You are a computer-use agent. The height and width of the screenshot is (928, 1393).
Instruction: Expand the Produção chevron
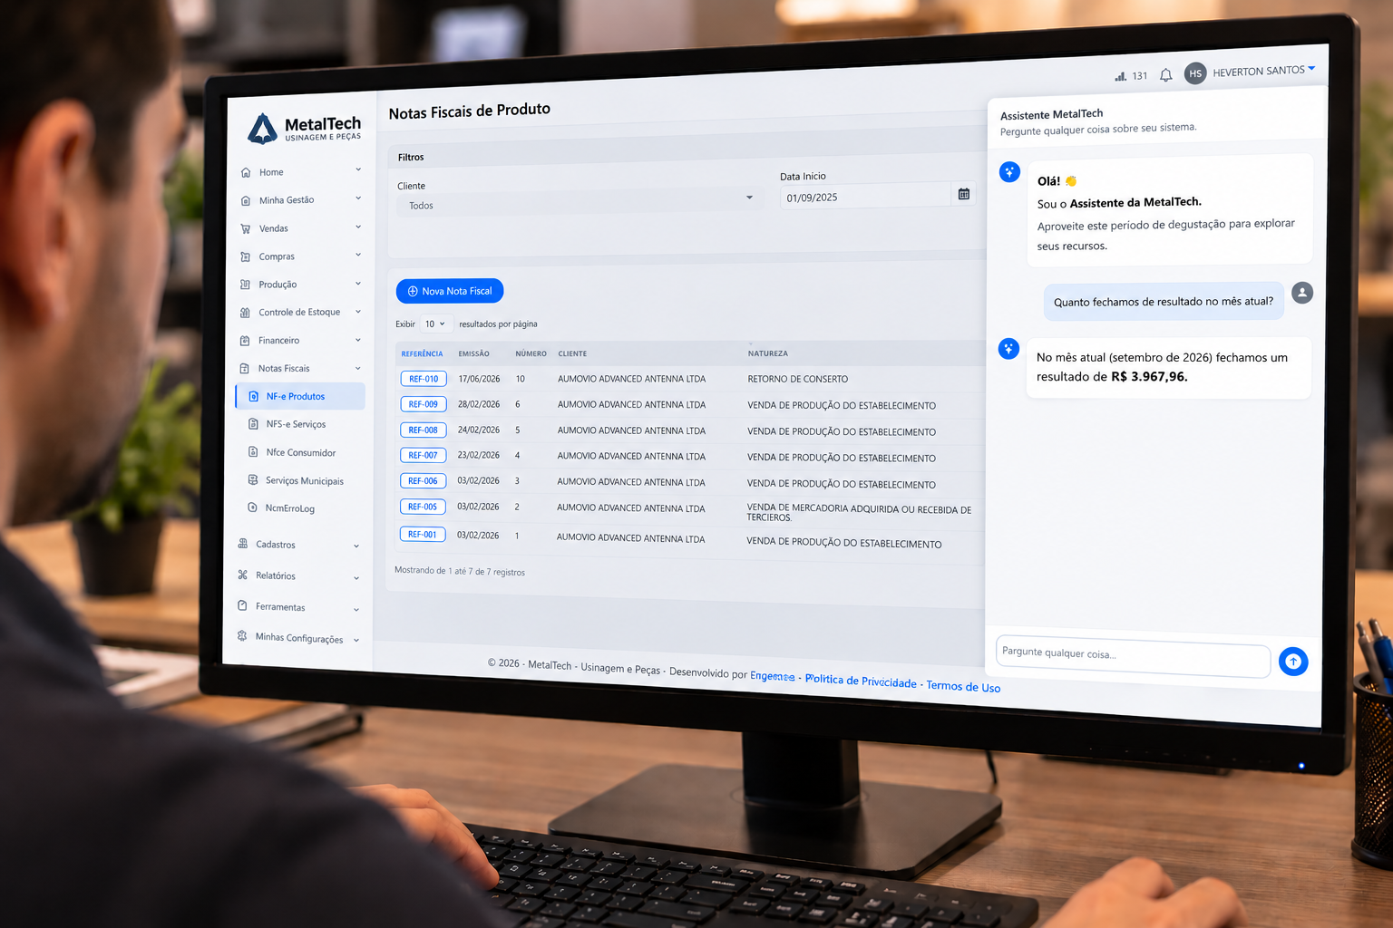coord(358,284)
